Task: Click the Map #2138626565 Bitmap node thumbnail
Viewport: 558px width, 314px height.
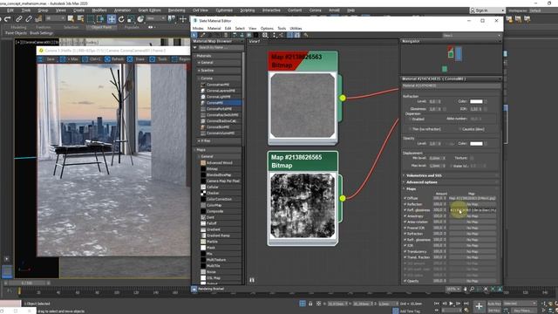Action: [303, 206]
